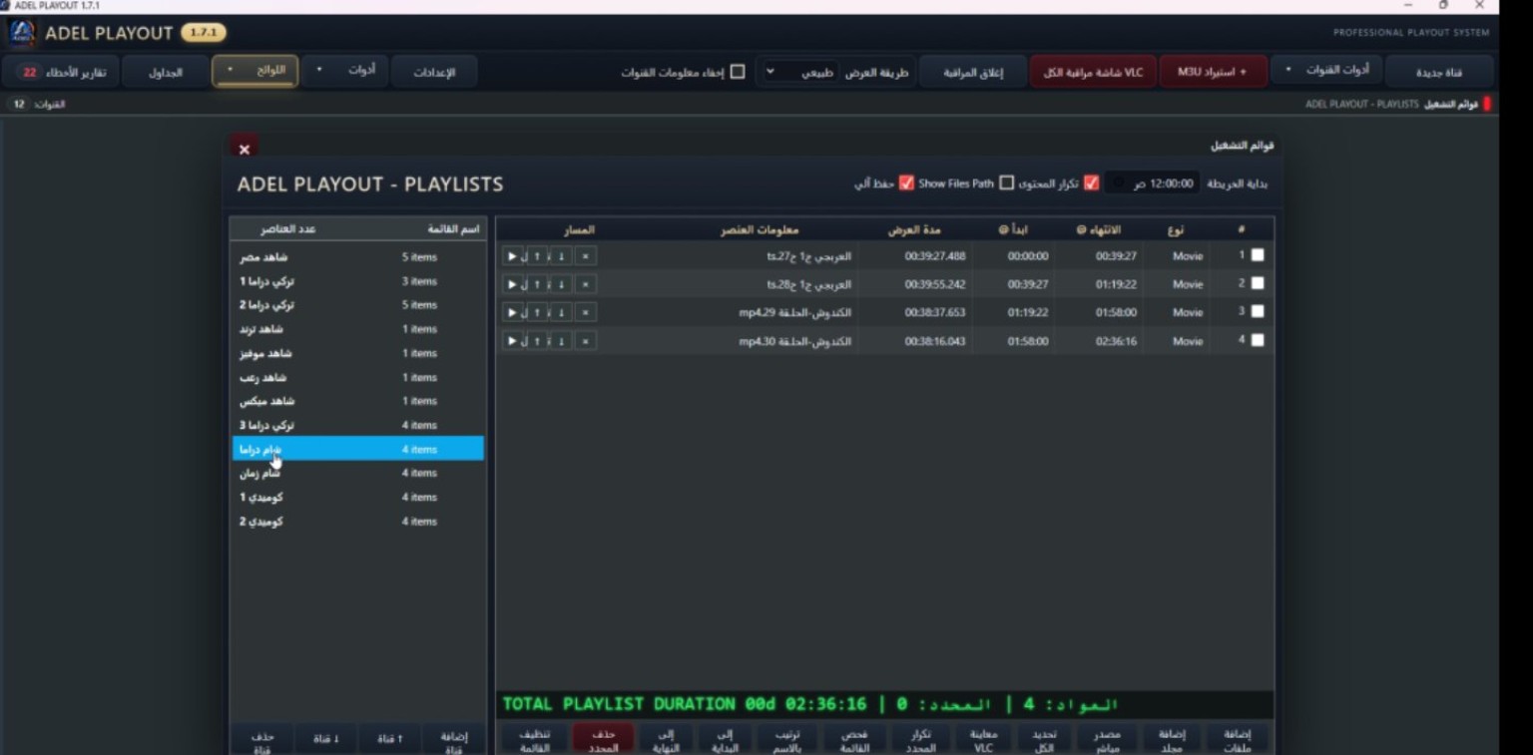Click the قناة جديدة new channel button
1533x755 pixels.
pyautogui.click(x=1439, y=72)
